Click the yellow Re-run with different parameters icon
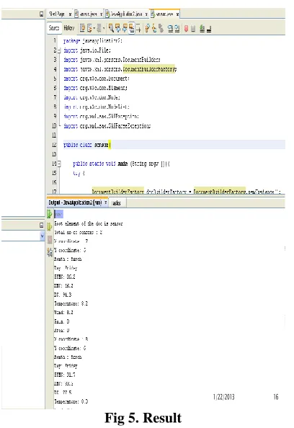Viewport: 294px width, 428px height. click(50, 226)
